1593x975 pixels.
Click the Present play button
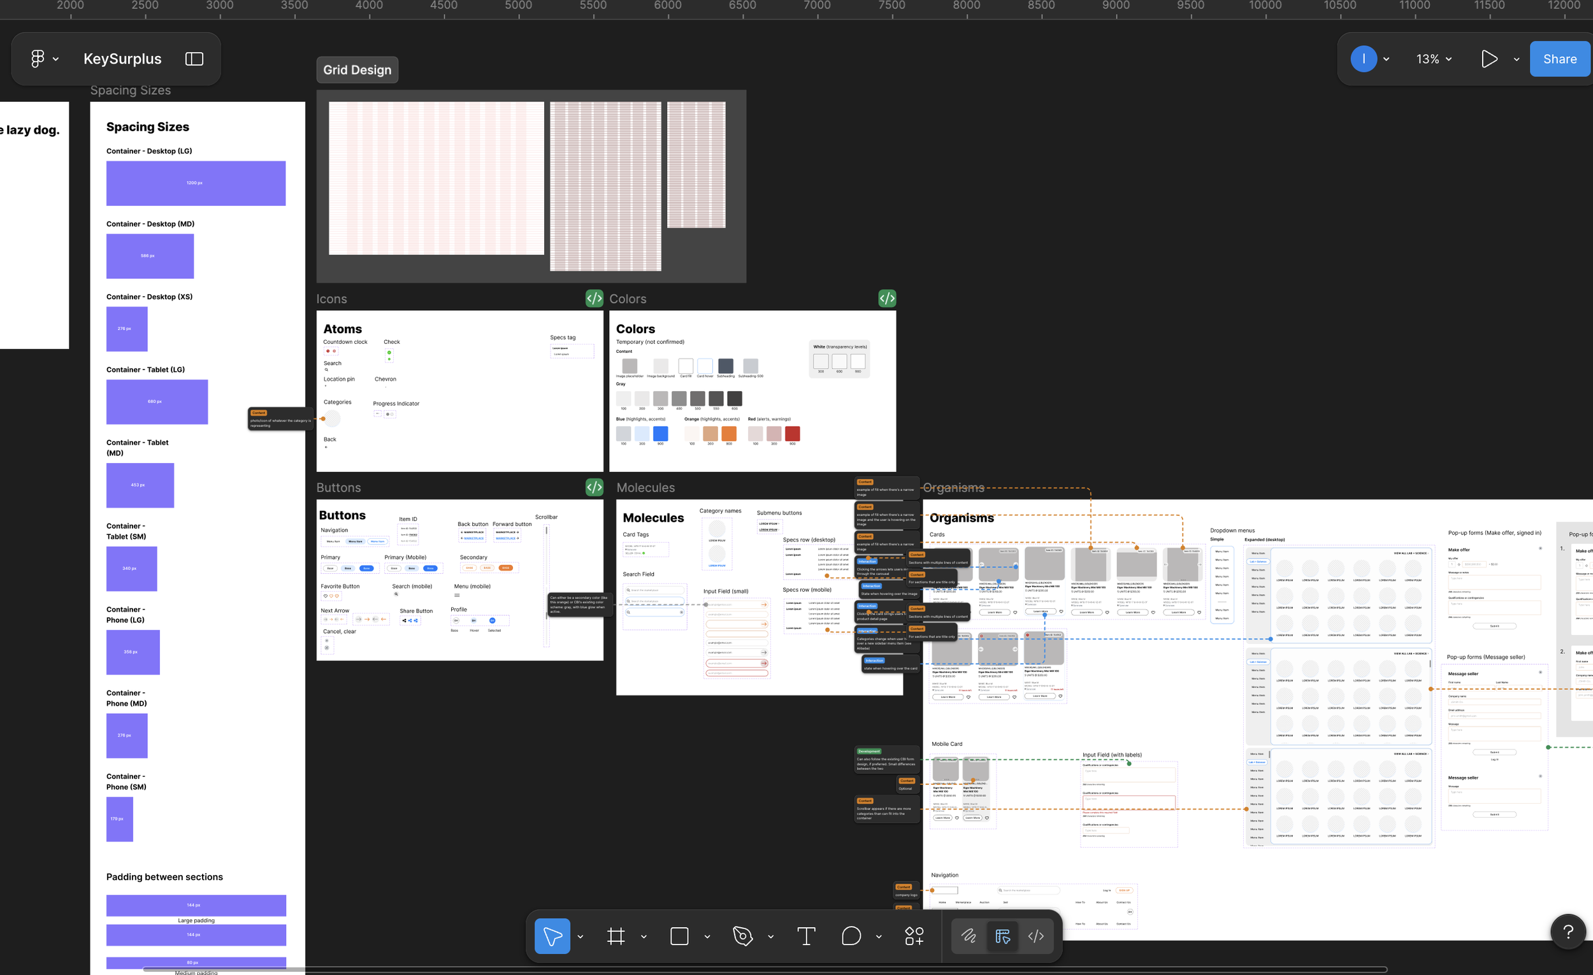pyautogui.click(x=1488, y=58)
